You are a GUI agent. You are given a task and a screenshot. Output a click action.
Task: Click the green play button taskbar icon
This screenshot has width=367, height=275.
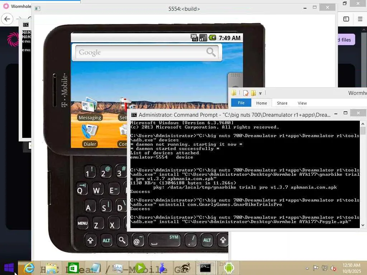140,268
